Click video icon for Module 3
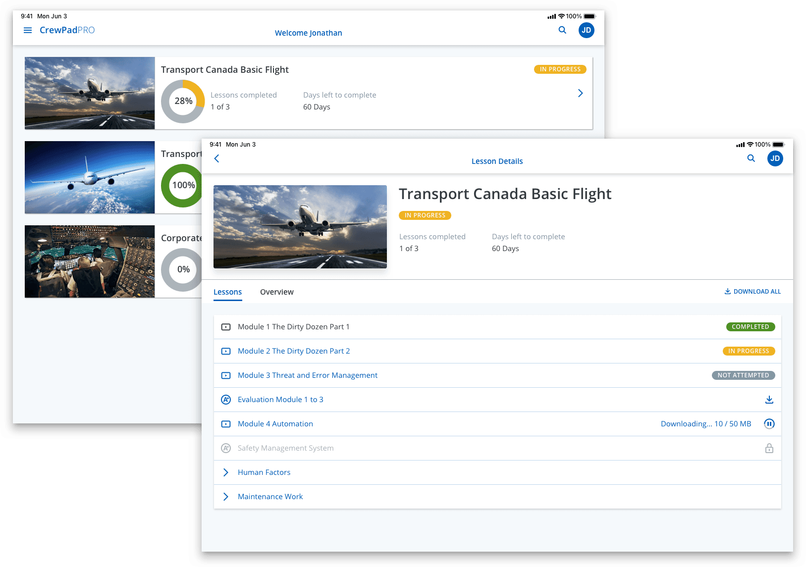Image resolution: width=806 pixels, height=567 pixels. tap(226, 375)
